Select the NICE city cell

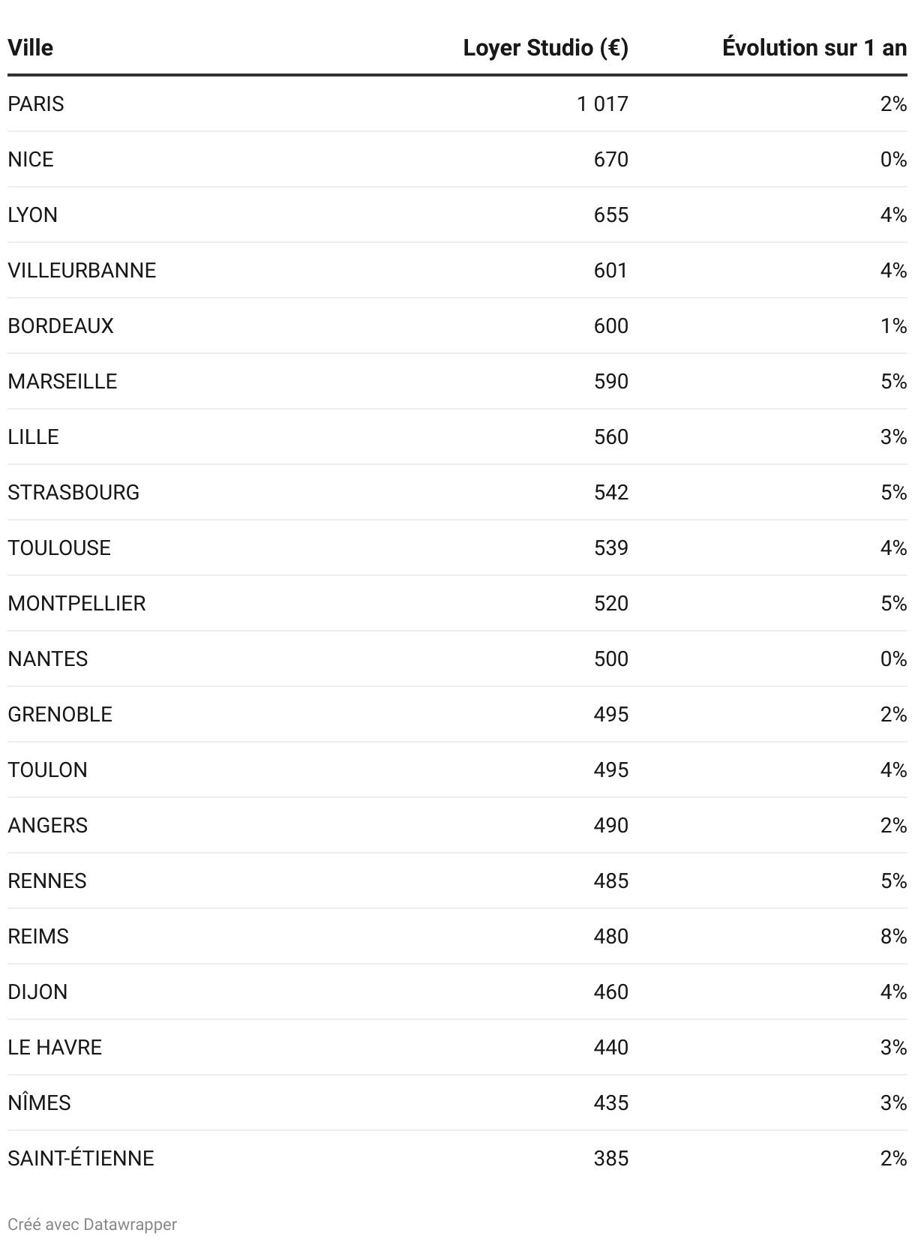[31, 159]
